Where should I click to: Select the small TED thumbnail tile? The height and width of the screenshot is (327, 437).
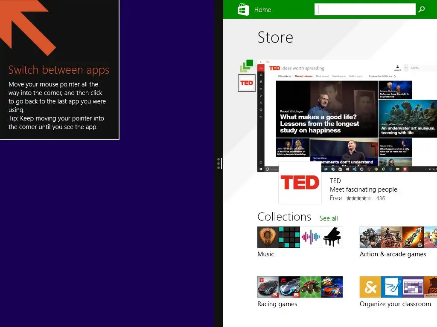tap(247, 83)
